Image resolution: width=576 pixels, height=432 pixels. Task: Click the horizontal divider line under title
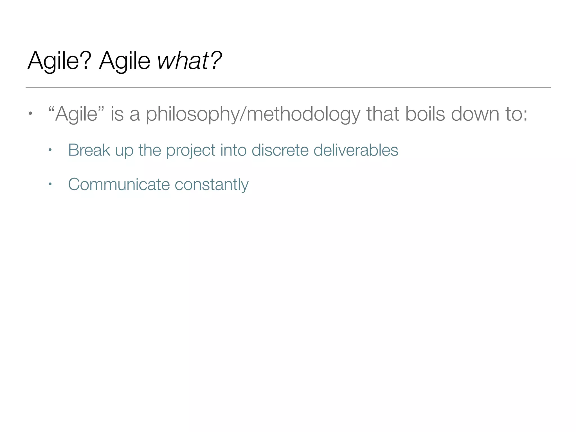pyautogui.click(x=288, y=87)
